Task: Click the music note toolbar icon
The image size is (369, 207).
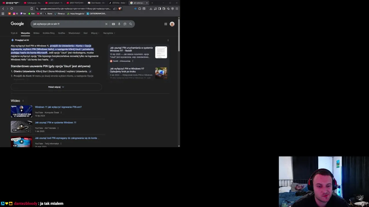Action: click(155, 9)
